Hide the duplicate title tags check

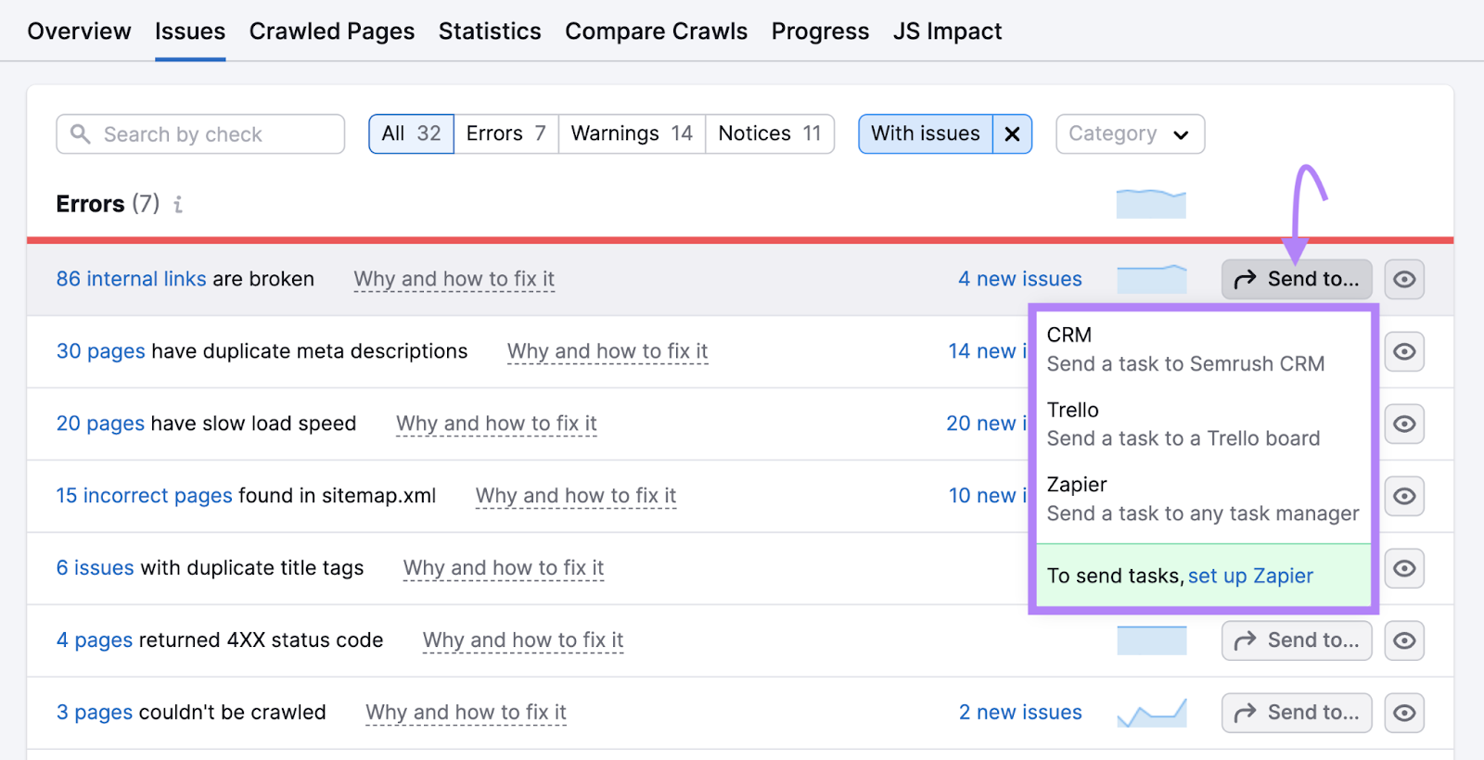(x=1404, y=568)
